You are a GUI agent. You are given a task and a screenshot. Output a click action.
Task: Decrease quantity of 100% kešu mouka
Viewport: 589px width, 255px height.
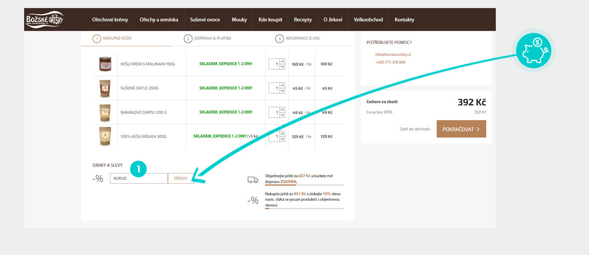click(282, 139)
